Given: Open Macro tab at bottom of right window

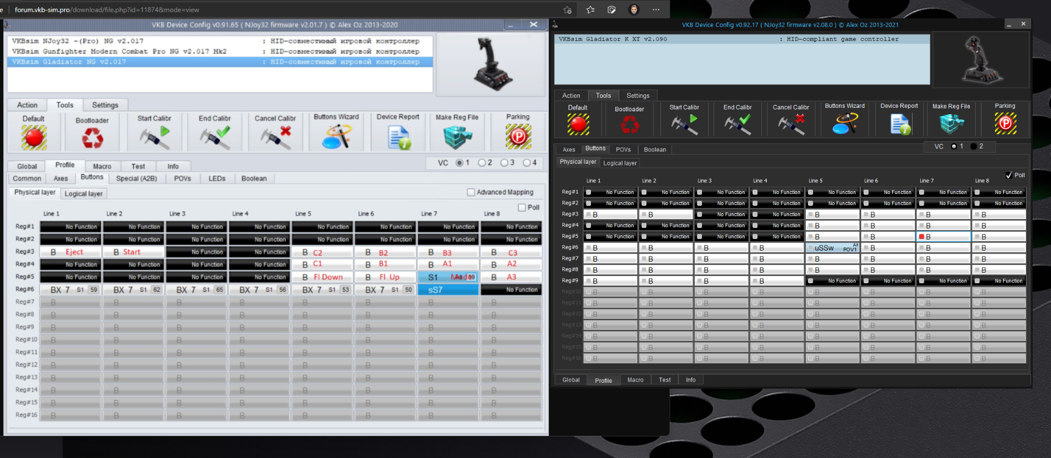Looking at the screenshot, I should [635, 380].
